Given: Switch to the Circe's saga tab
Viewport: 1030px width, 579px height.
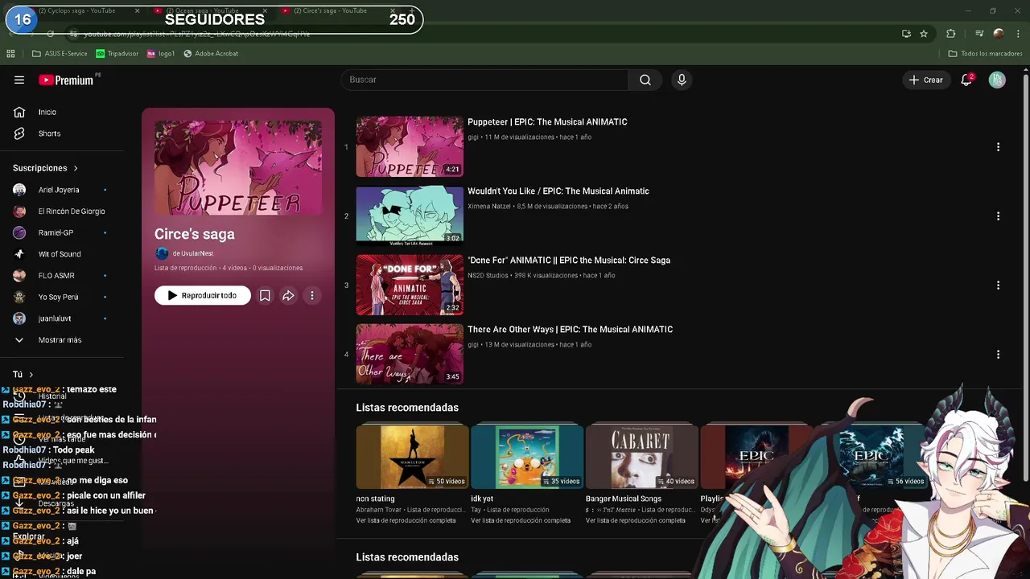Looking at the screenshot, I should pos(334,10).
